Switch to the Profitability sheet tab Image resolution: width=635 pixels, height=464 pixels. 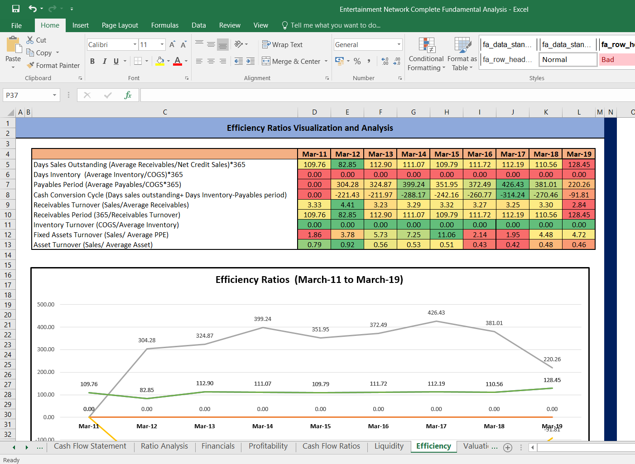click(268, 446)
